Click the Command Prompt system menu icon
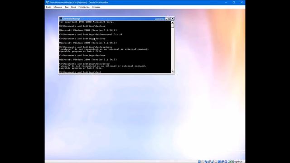Viewport: 290px width, 163px height. (60, 19)
